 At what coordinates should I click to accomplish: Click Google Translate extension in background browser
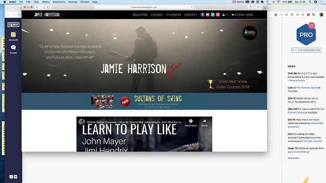coord(314,15)
